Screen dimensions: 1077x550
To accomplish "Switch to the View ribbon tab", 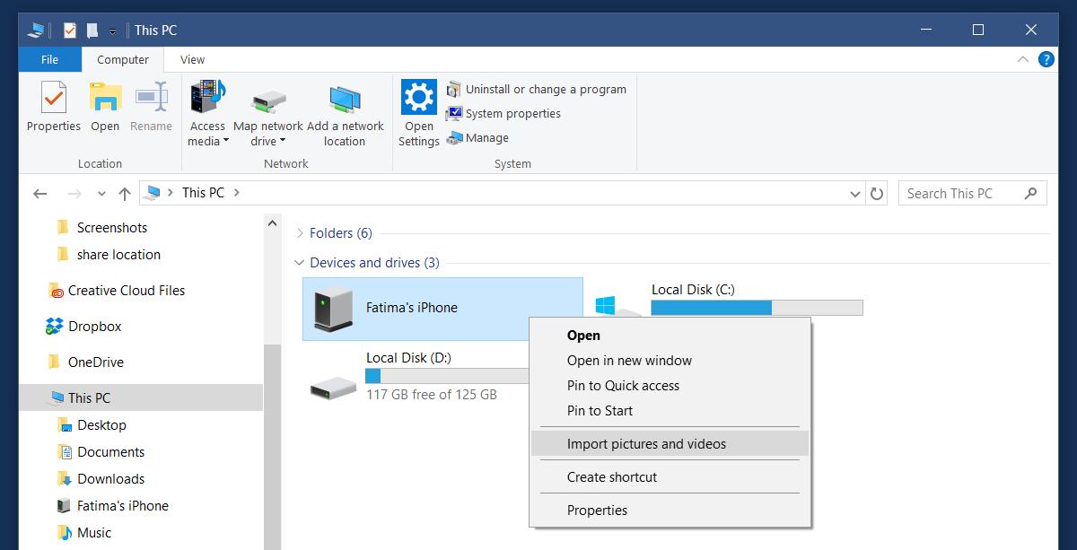I will click(192, 60).
